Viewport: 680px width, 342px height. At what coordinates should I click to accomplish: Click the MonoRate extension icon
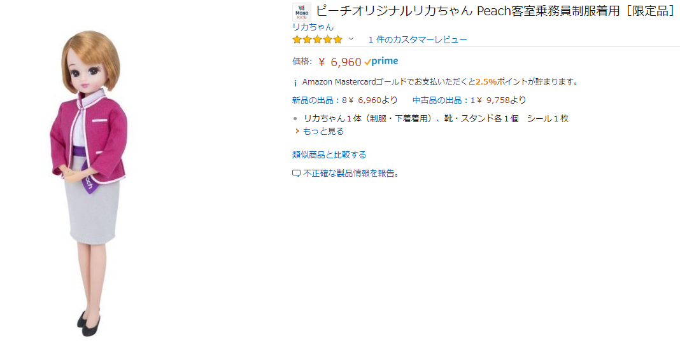click(x=301, y=12)
